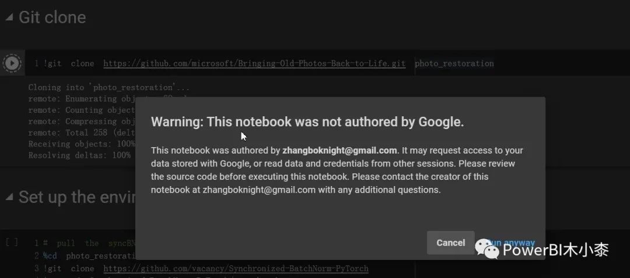Click the Cloning into 'photo_restoration' output line

pos(109,87)
